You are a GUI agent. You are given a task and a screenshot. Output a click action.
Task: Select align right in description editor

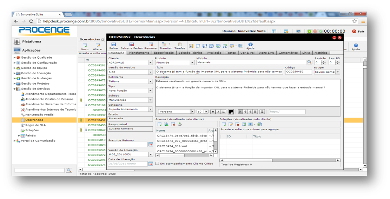250,112
